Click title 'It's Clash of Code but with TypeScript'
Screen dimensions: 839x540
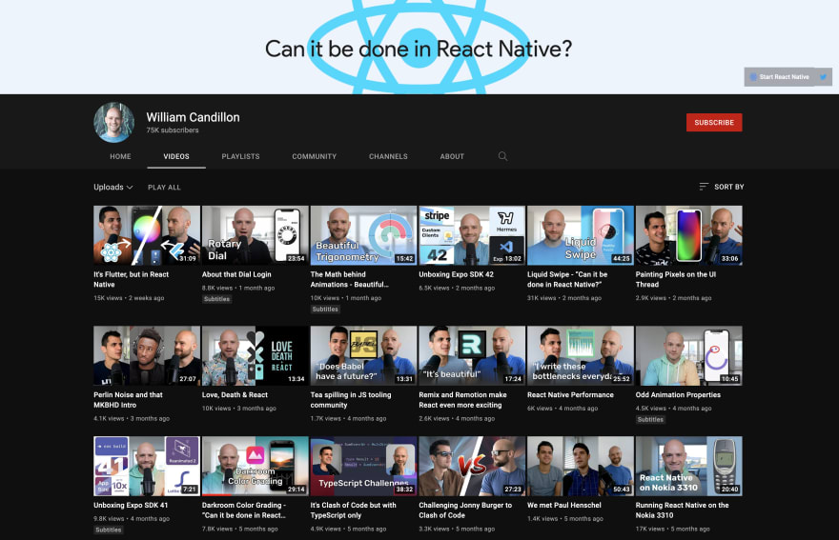(x=353, y=510)
